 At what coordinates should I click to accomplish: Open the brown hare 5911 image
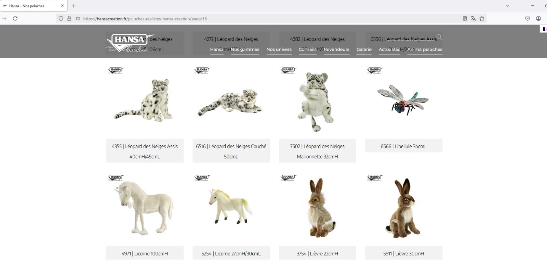(403, 208)
